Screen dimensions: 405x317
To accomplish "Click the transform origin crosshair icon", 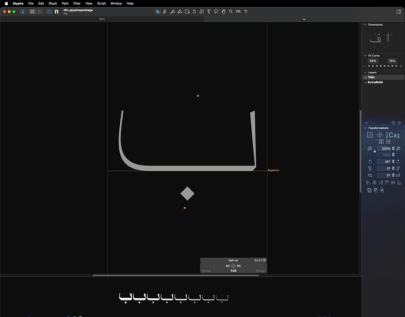I will coord(379,135).
